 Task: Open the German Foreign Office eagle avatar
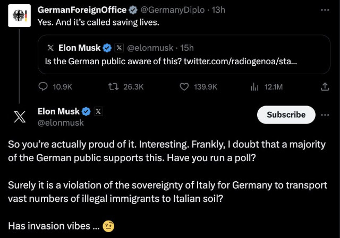pos(19,15)
